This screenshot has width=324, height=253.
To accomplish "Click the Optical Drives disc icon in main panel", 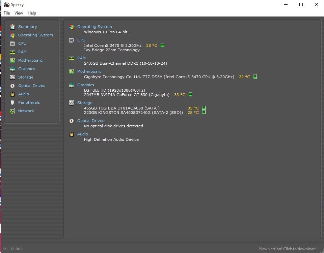I will click(x=72, y=121).
